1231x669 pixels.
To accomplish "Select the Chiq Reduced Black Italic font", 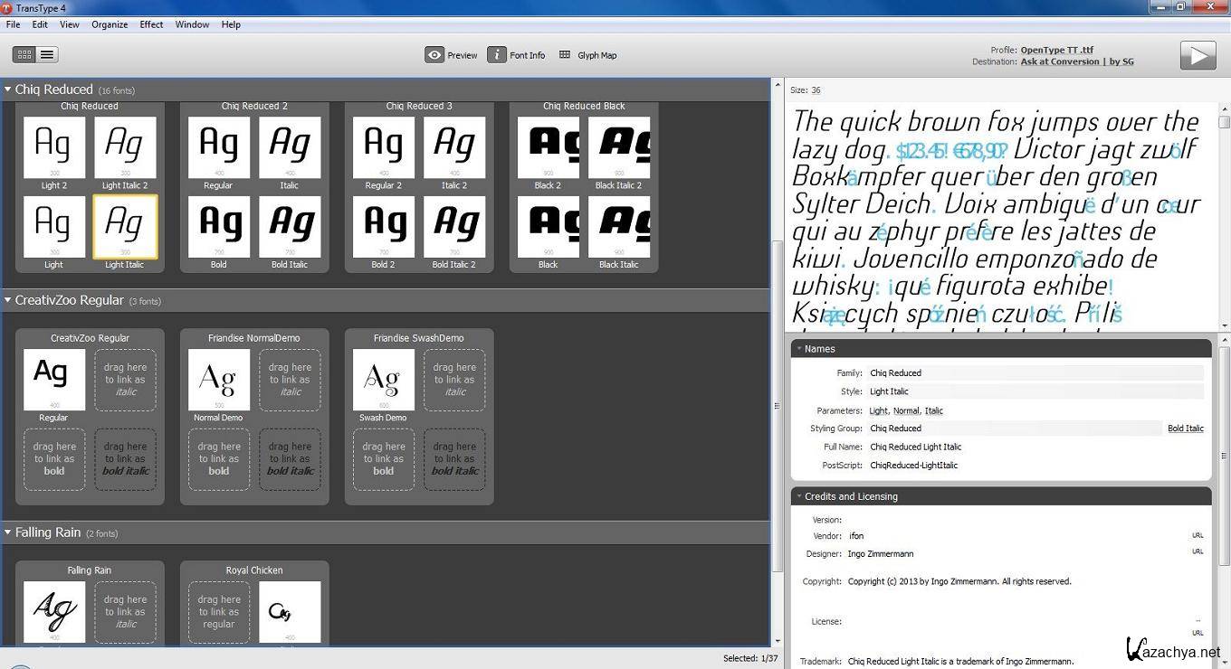I will (x=619, y=227).
